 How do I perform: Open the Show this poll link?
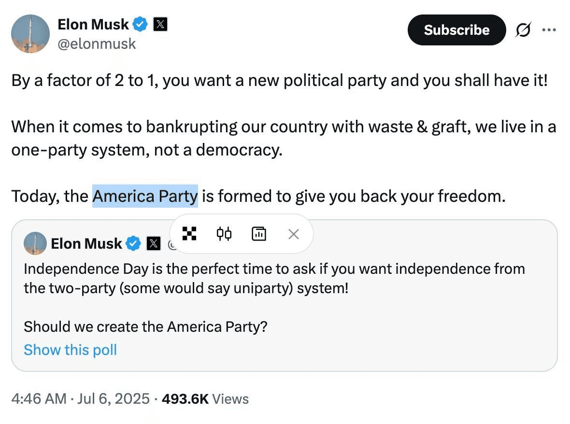(x=70, y=350)
